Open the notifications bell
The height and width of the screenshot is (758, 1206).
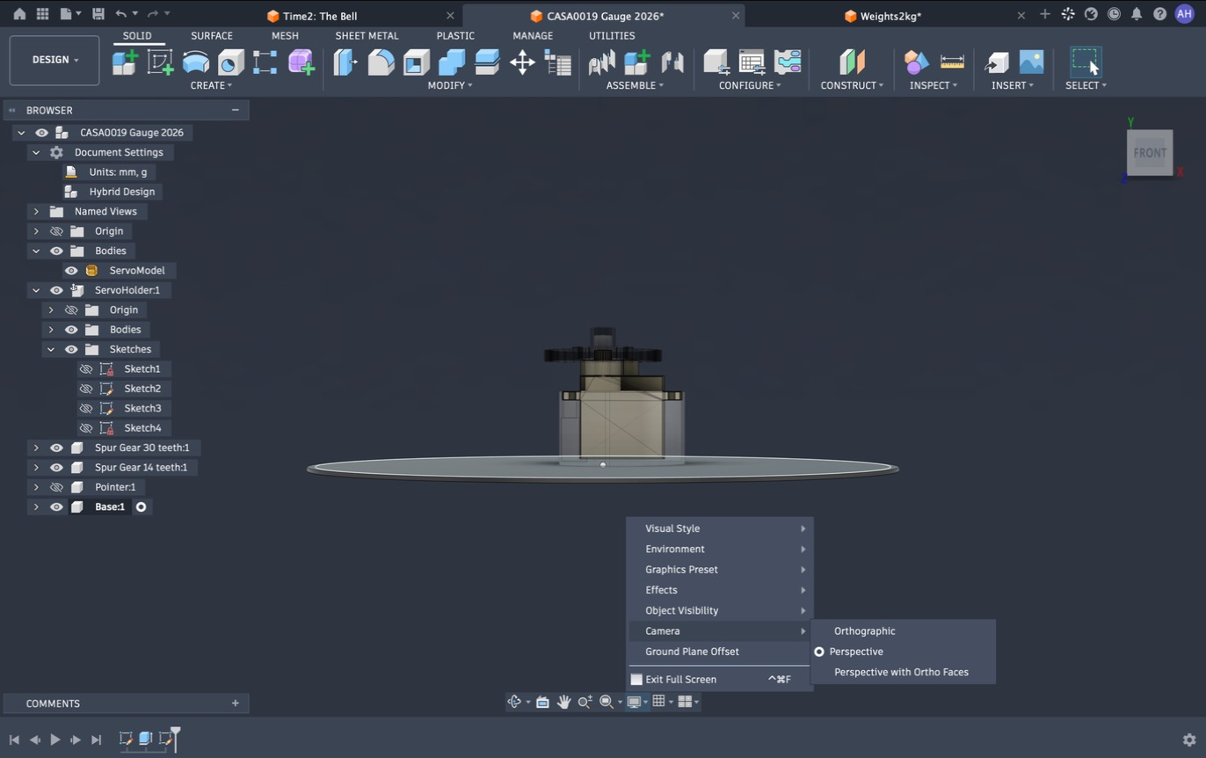(1137, 14)
